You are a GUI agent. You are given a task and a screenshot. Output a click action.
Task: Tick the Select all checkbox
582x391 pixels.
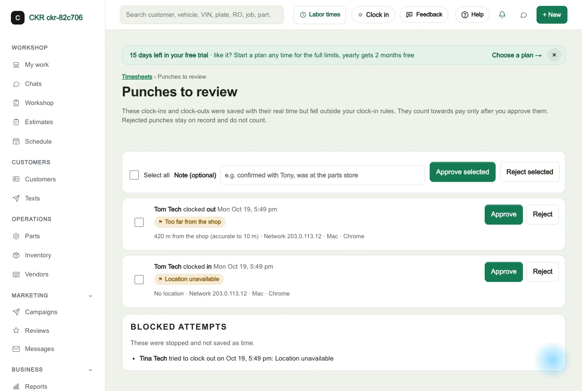click(x=134, y=175)
